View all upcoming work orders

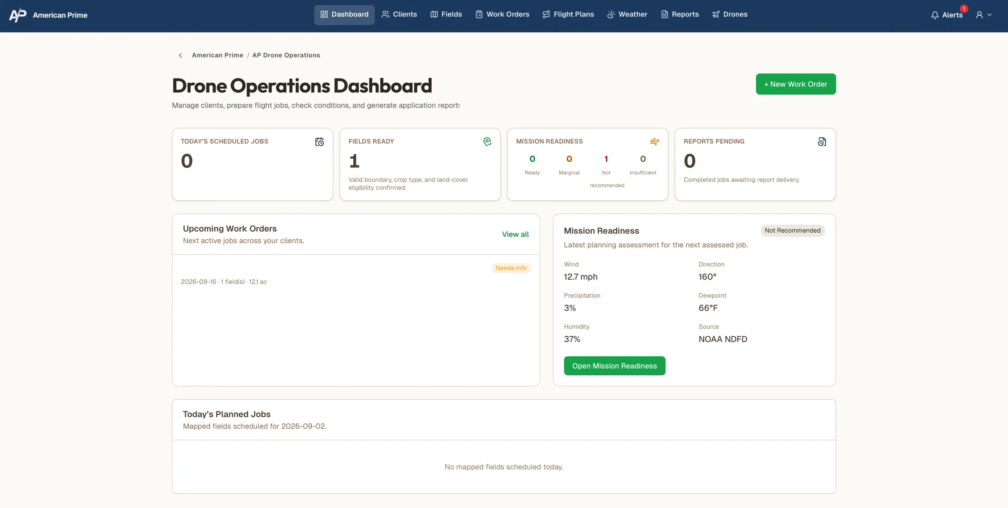pos(515,234)
